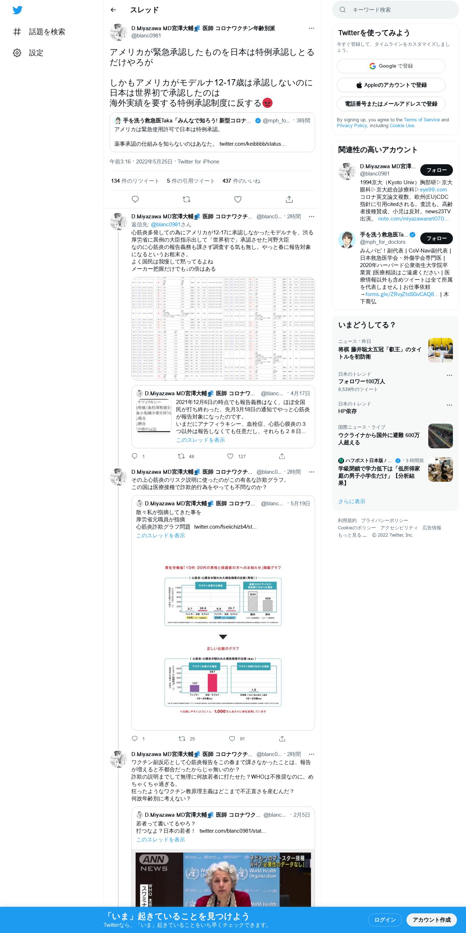Open more options for フォロワー100万人 trend
Screen dimensions: 466x933
[x=449, y=375]
